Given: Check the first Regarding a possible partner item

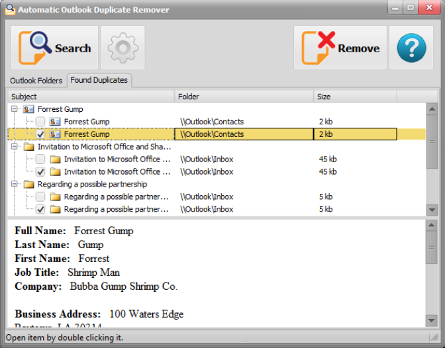Looking at the screenshot, I should click(40, 196).
